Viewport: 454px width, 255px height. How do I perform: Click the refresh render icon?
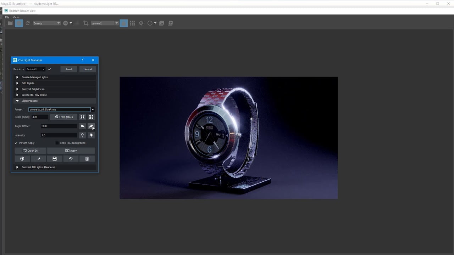[28, 23]
